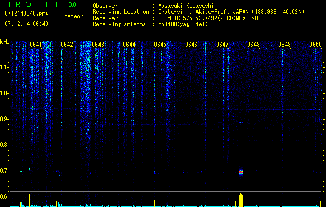Screen dimensions: 326x207
Task: Select the file name 0712140640.png
Action: 26,13
